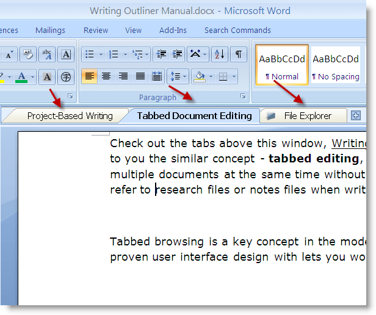Open the Asian Layout dropdown arrow

point(205,54)
